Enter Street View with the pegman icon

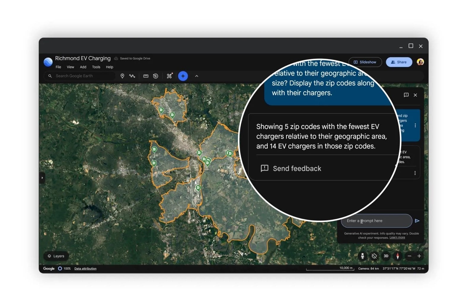[362, 256]
